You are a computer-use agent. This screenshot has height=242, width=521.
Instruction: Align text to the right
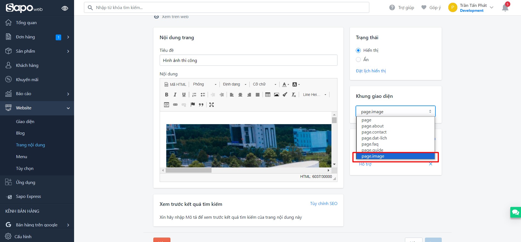pyautogui.click(x=249, y=95)
